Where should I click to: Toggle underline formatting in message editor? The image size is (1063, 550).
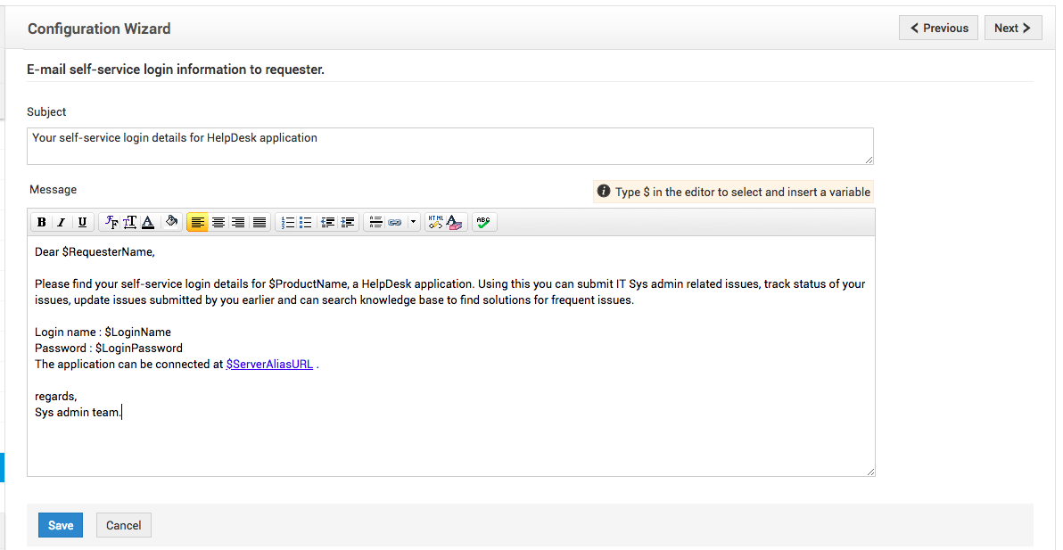point(82,223)
